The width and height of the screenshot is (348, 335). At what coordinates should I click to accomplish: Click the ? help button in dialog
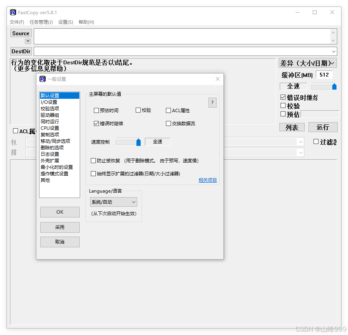click(212, 103)
